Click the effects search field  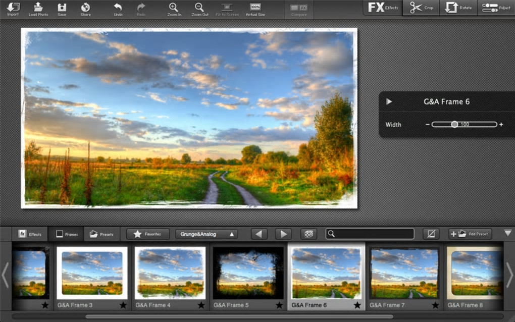[x=370, y=234]
